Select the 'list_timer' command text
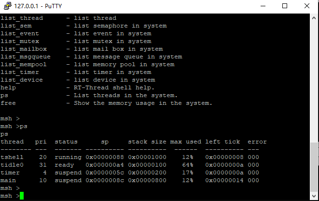Image resolution: width=319 pixels, height=201 pixels. click(19, 72)
